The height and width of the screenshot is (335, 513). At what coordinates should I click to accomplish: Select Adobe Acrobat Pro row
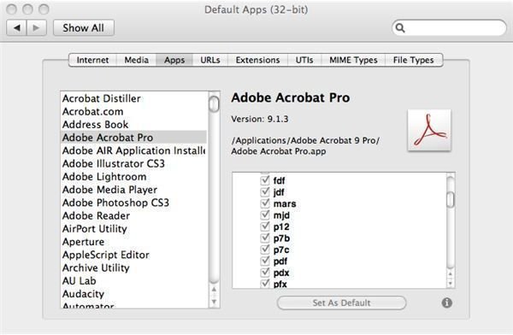point(134,138)
